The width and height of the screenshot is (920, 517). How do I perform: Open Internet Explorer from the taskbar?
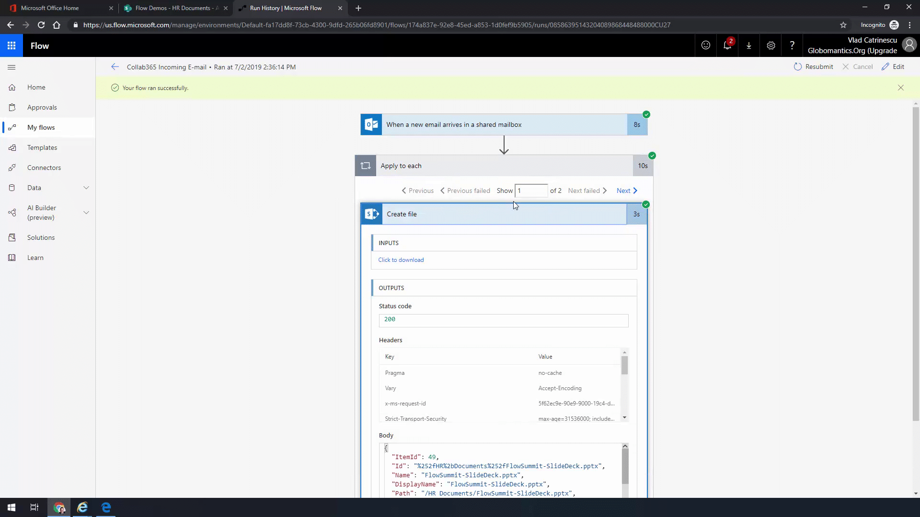coord(82,507)
